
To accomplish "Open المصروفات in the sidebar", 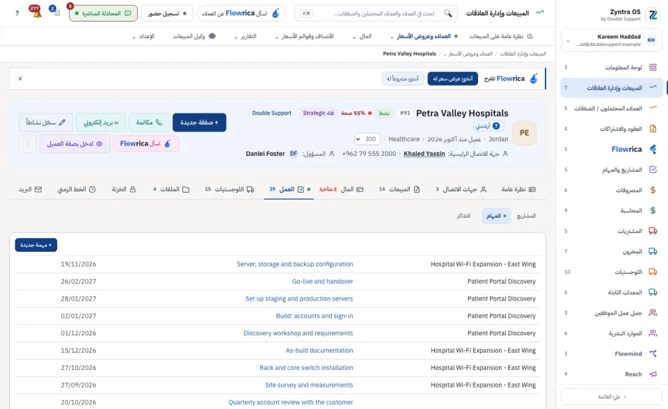I will tap(612, 190).
